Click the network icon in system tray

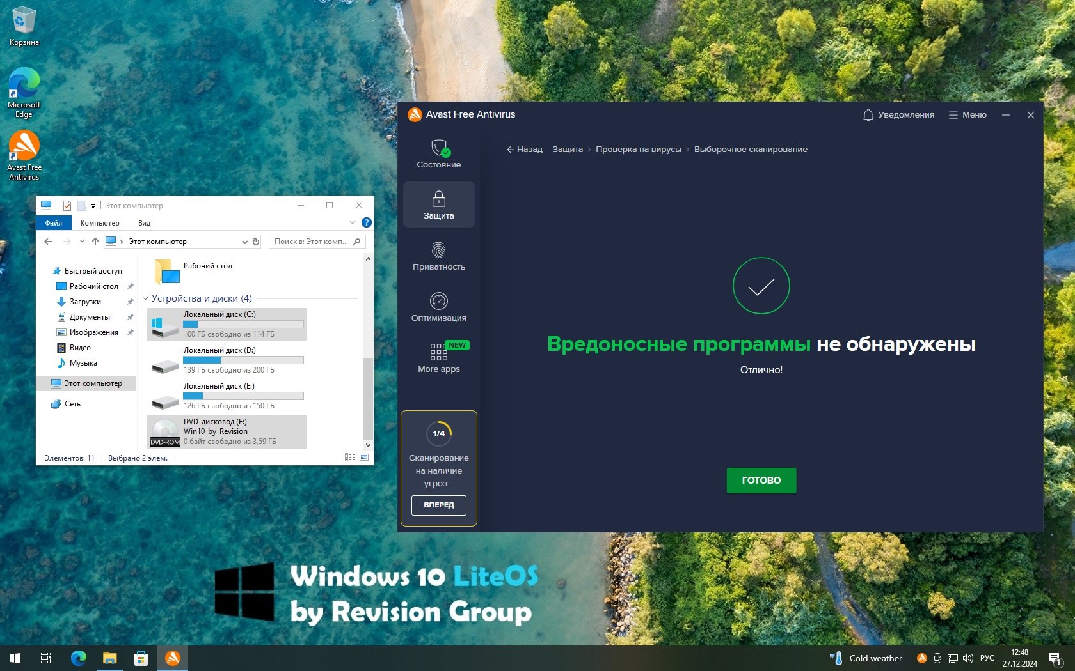pyautogui.click(x=953, y=658)
